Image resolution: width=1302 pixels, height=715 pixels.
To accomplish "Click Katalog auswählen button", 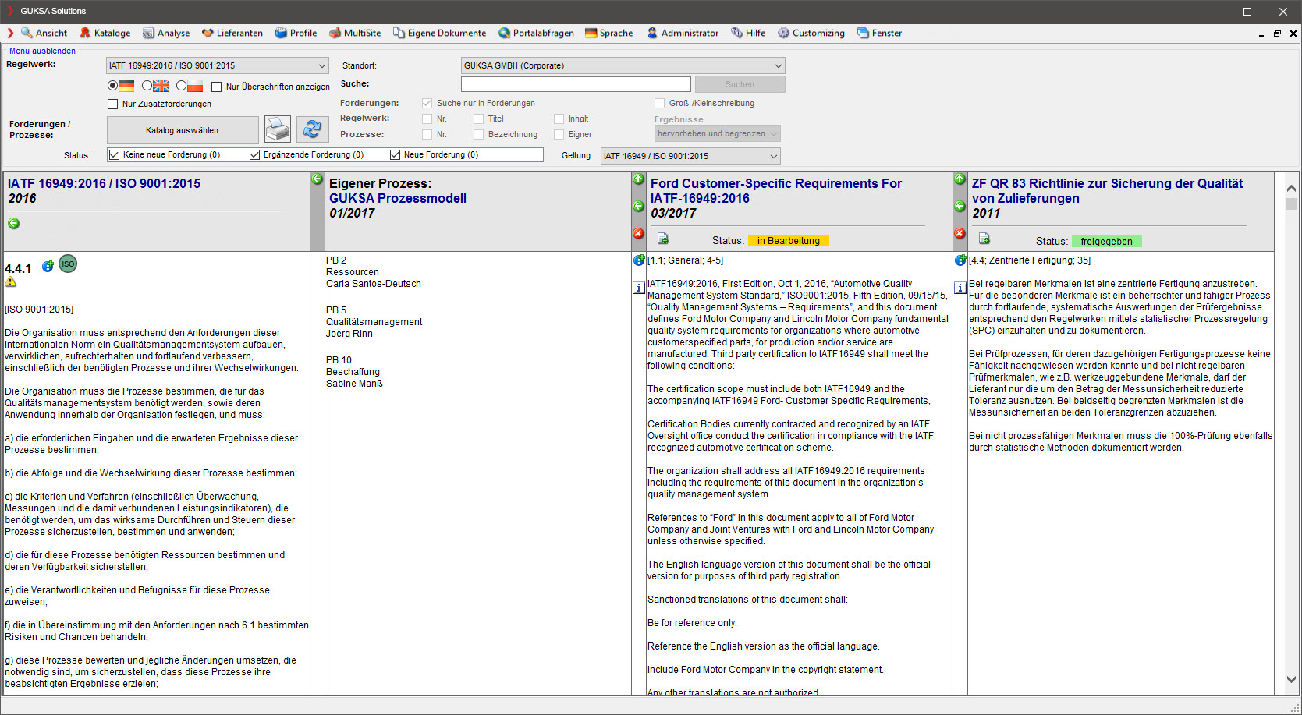I will (183, 130).
